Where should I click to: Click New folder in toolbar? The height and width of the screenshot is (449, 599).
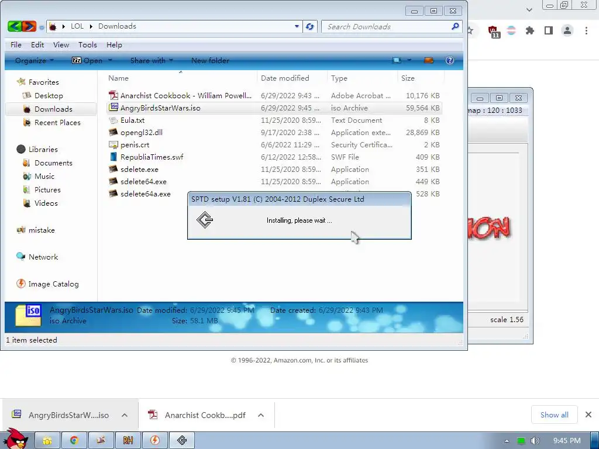210,60
